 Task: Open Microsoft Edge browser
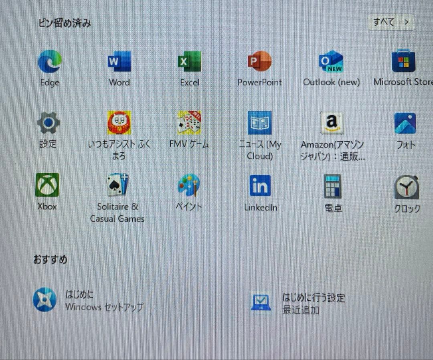[49, 62]
